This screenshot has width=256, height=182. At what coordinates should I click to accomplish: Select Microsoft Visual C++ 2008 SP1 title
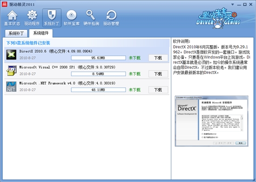pyautogui.click(x=67, y=67)
